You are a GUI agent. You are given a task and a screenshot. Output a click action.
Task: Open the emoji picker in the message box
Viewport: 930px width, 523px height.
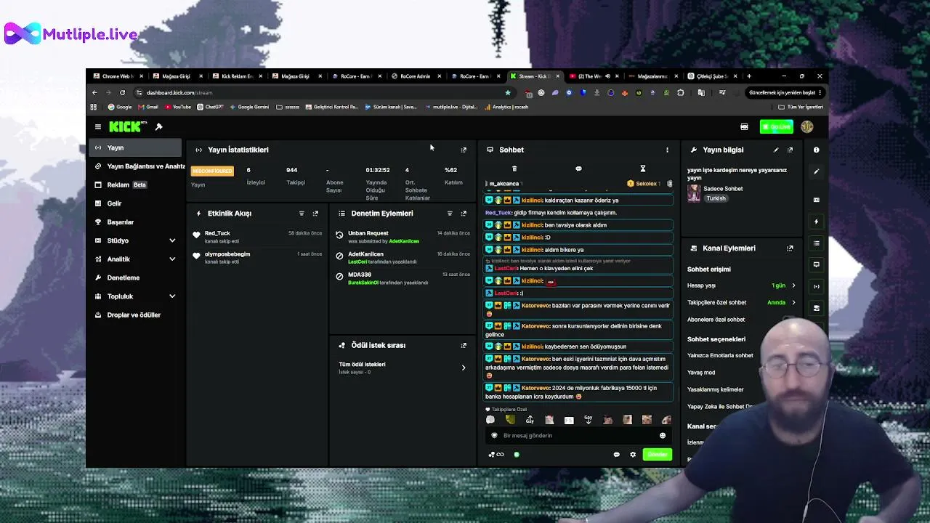pyautogui.click(x=663, y=436)
